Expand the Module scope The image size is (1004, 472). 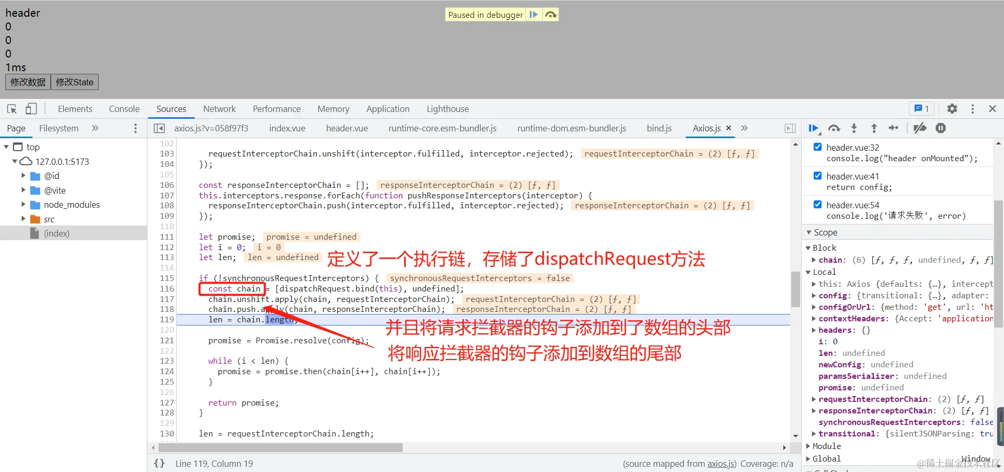click(x=808, y=446)
